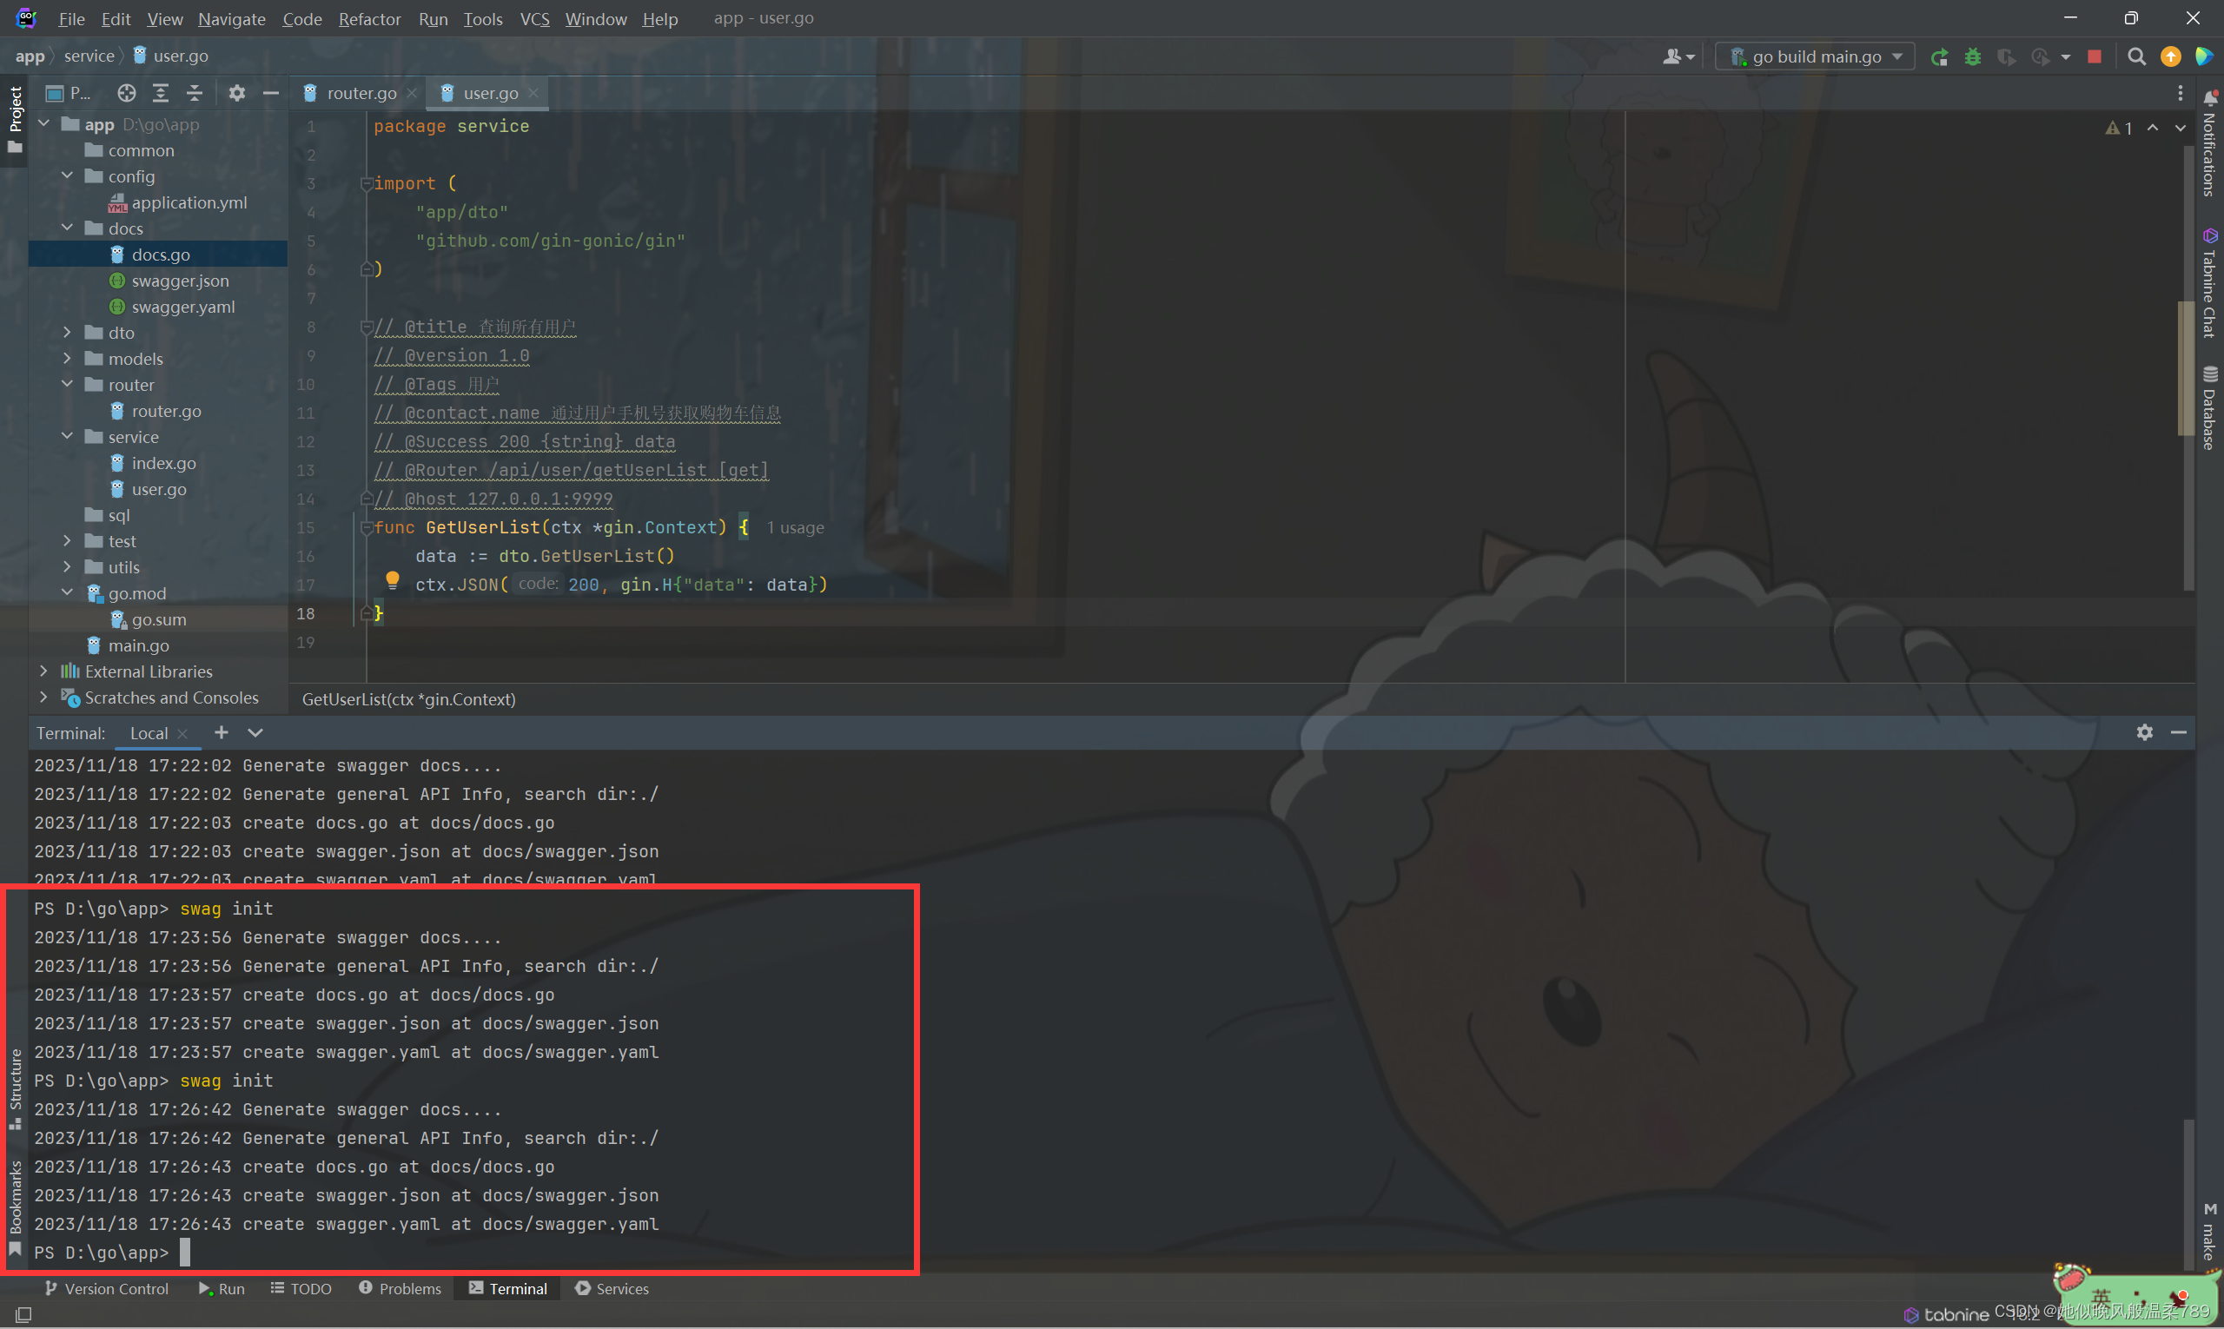Image resolution: width=2224 pixels, height=1329 pixels.
Task: Click the red Stop button icon
Action: [x=2095, y=57]
